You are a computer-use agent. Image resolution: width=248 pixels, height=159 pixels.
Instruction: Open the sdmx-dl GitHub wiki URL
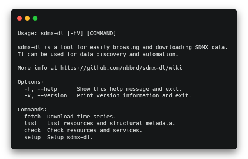coord(121,68)
